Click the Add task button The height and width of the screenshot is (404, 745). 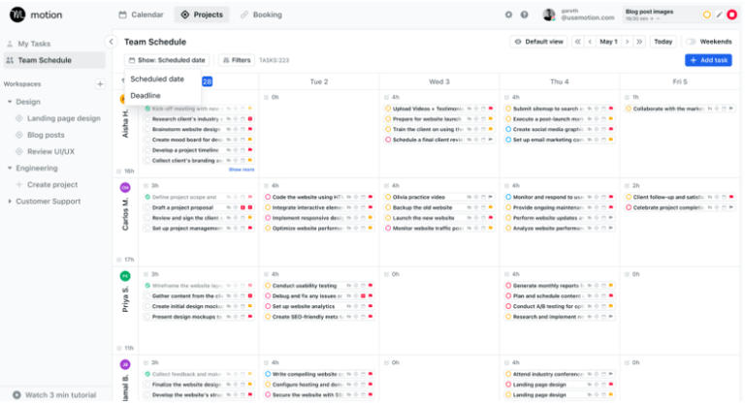click(x=708, y=60)
